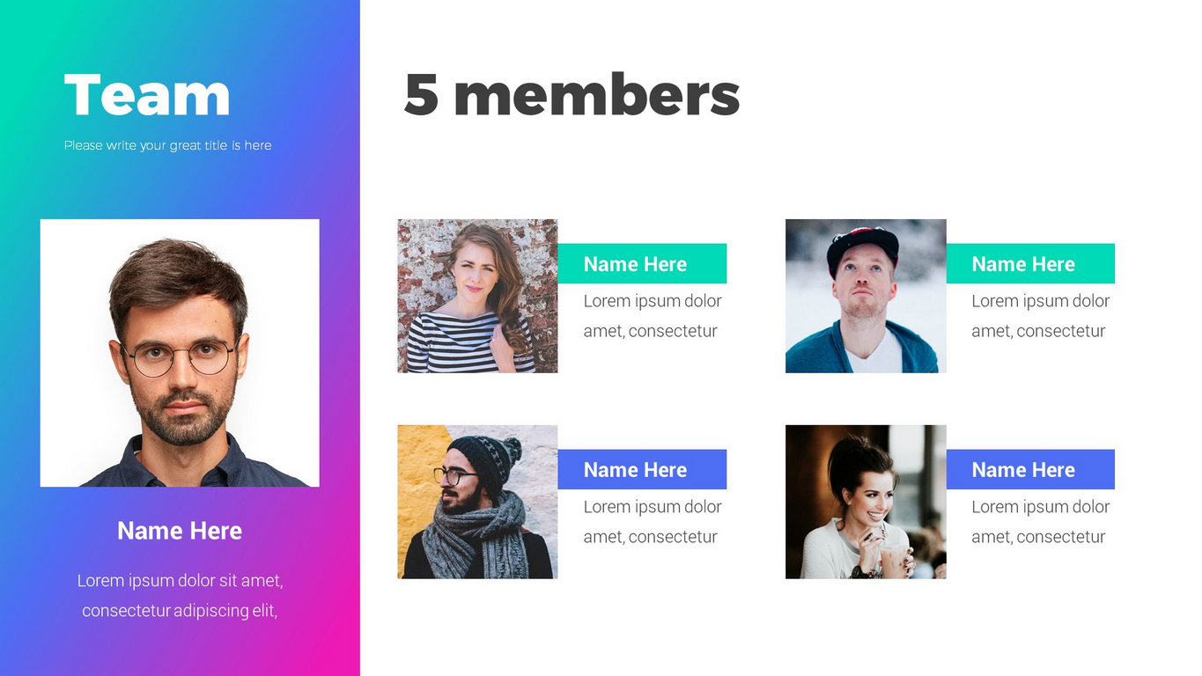
Task: Click empty white area right of "5 members"
Action: (x=969, y=95)
